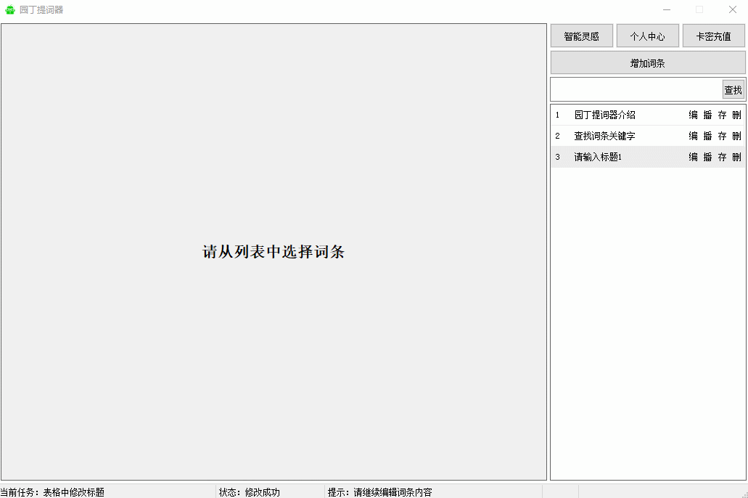Save the 查找词条关键字 entry via 存

(722, 136)
